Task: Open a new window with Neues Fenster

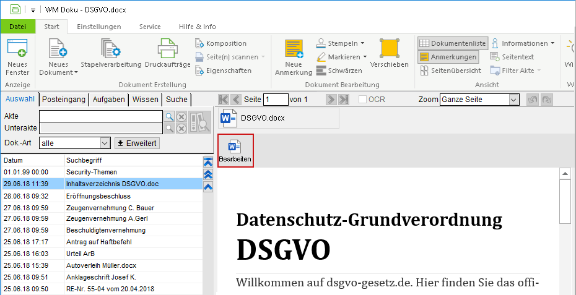Action: pyautogui.click(x=17, y=58)
